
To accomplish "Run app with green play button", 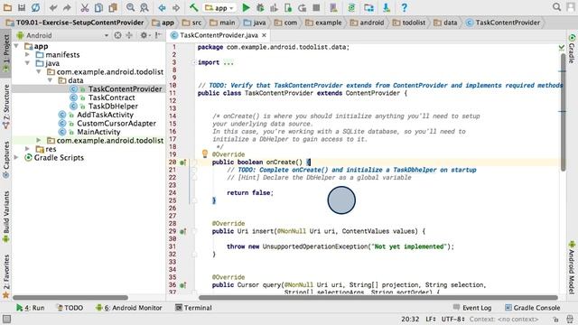I will 246,7.
